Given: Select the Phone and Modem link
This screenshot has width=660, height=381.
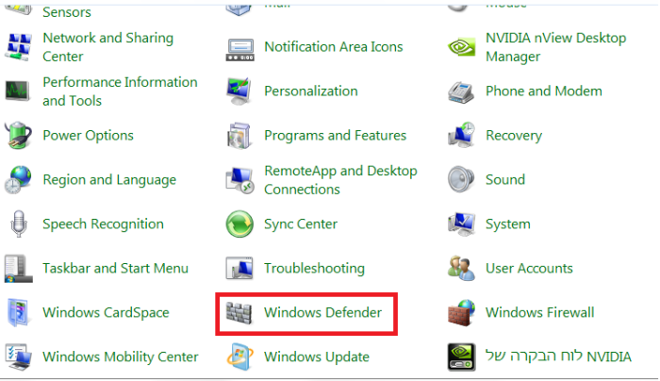Looking at the screenshot, I should click(x=543, y=91).
